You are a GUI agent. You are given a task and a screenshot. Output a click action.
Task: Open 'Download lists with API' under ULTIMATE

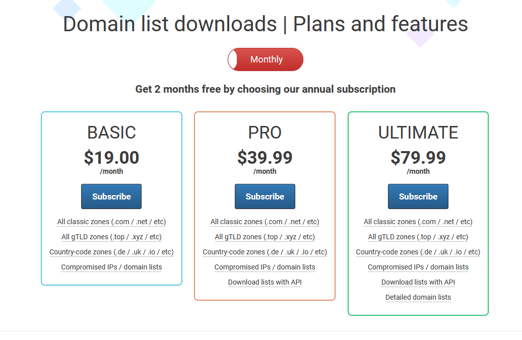(x=418, y=282)
